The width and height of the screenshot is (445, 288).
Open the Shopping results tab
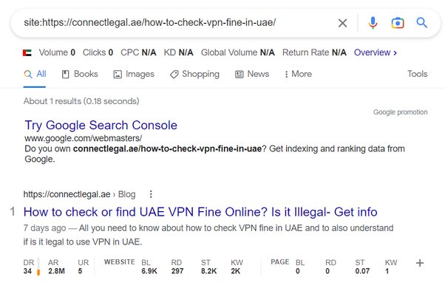(x=194, y=74)
